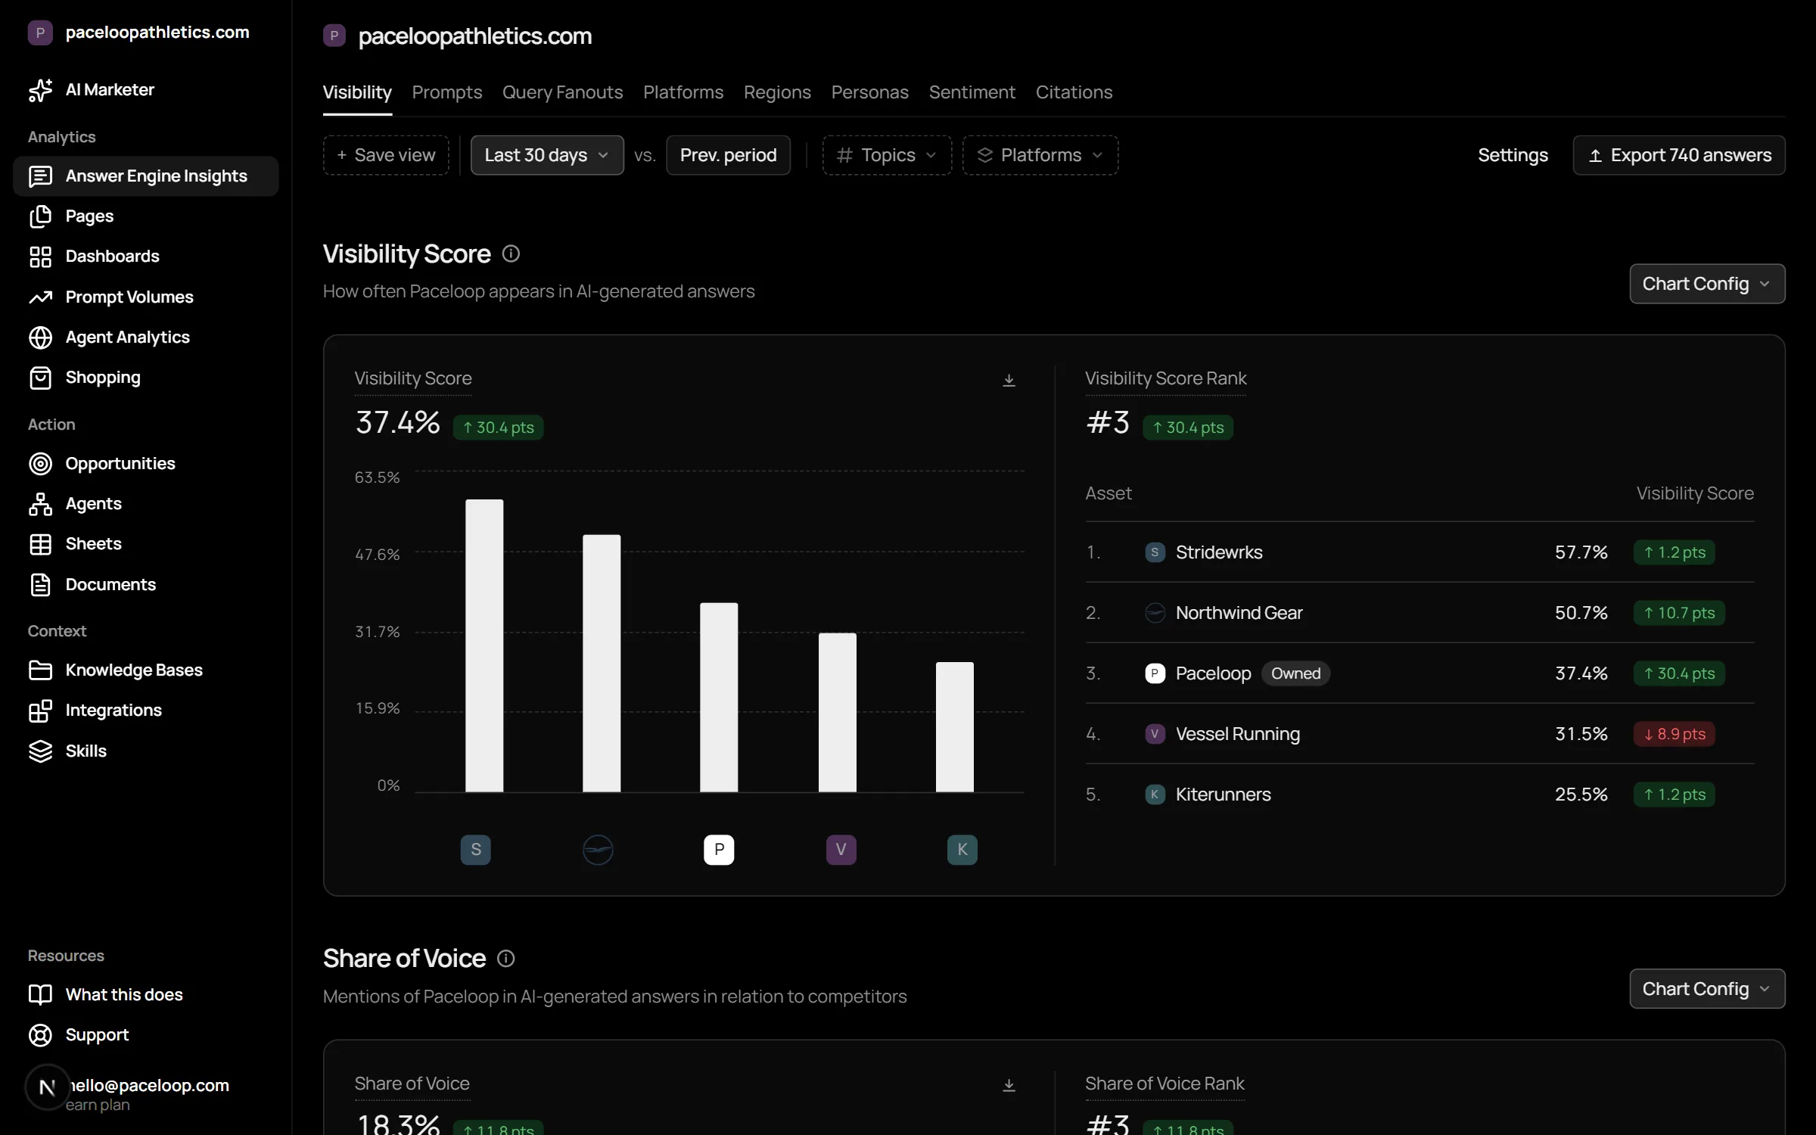
Task: Download the Visibility Score chart
Action: [1009, 380]
